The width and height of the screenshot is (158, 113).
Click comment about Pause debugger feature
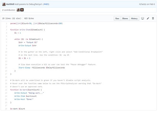click(x=58, y=65)
